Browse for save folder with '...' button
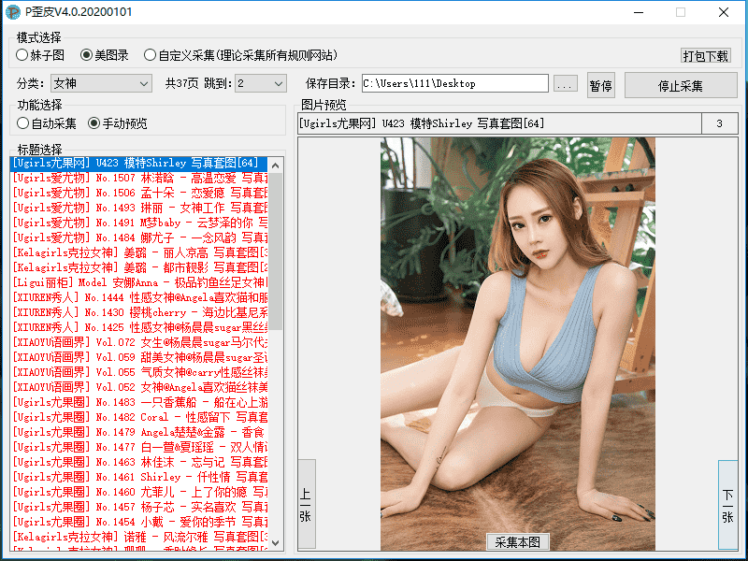Screen dimensions: 748x561 [566, 84]
